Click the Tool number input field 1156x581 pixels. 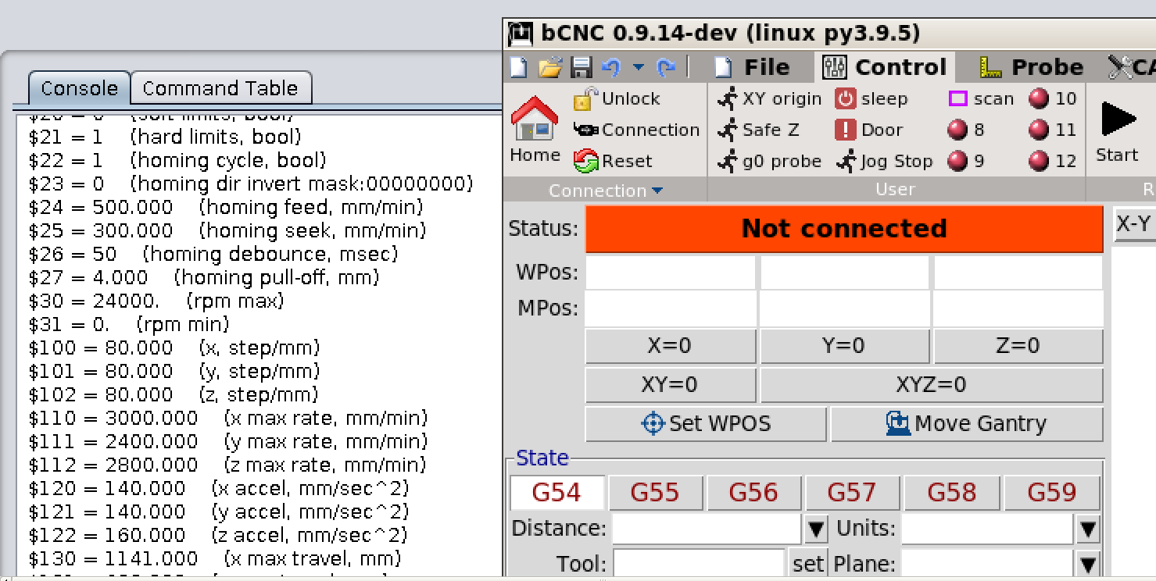click(699, 565)
